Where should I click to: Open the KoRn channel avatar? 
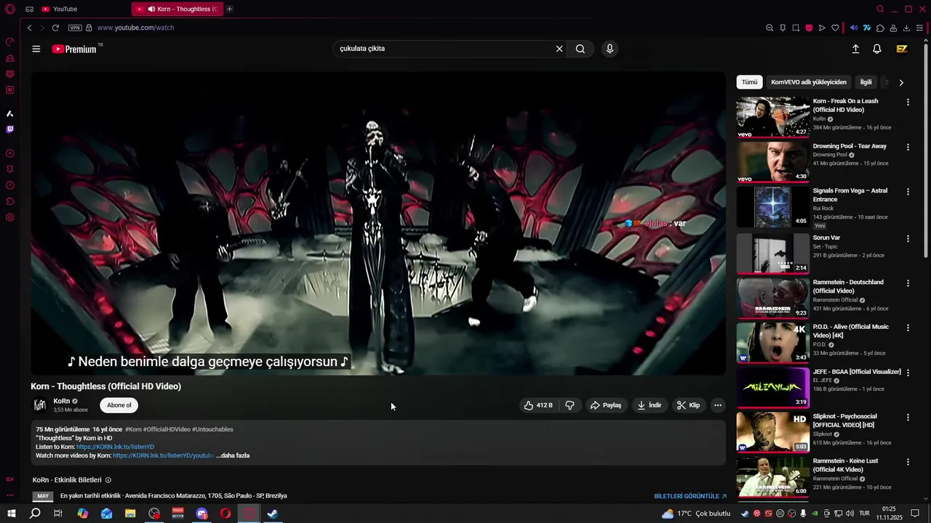tap(39, 405)
